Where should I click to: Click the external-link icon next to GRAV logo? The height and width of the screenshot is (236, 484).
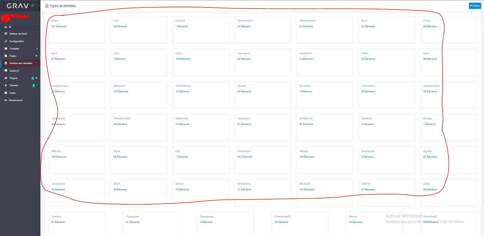32,5
